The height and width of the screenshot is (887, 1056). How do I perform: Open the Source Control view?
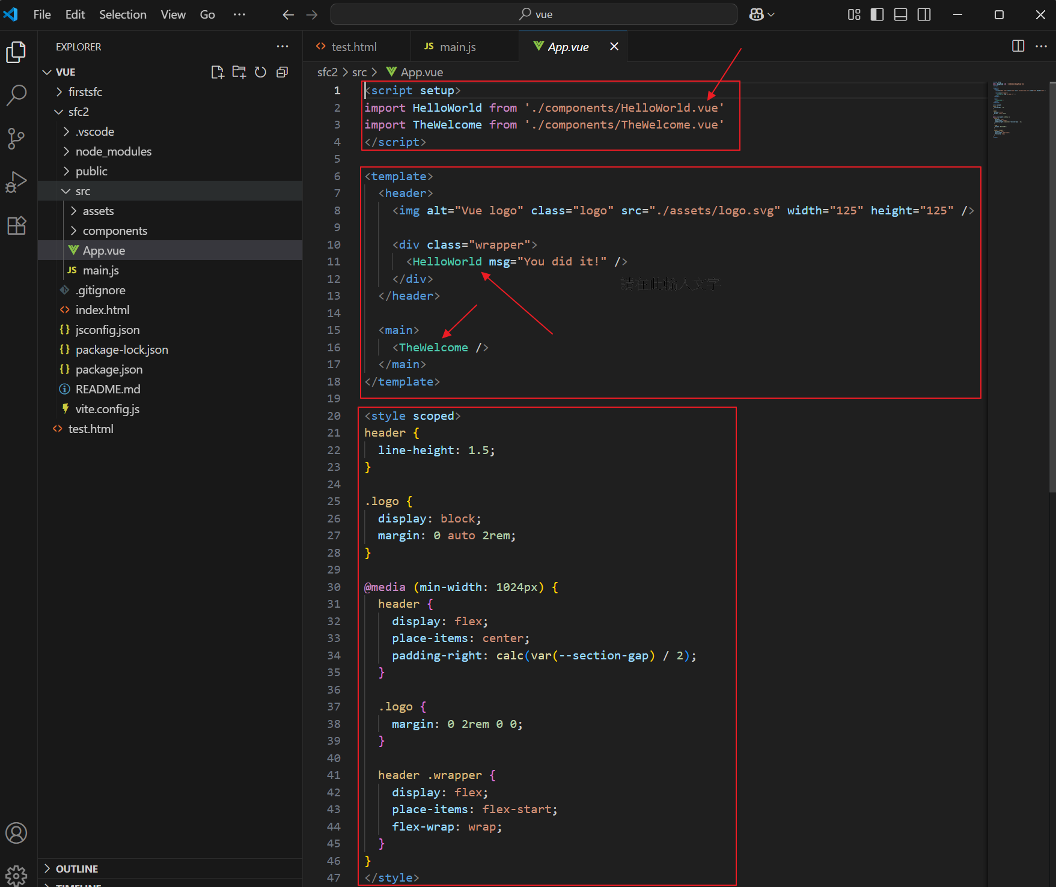tap(16, 139)
